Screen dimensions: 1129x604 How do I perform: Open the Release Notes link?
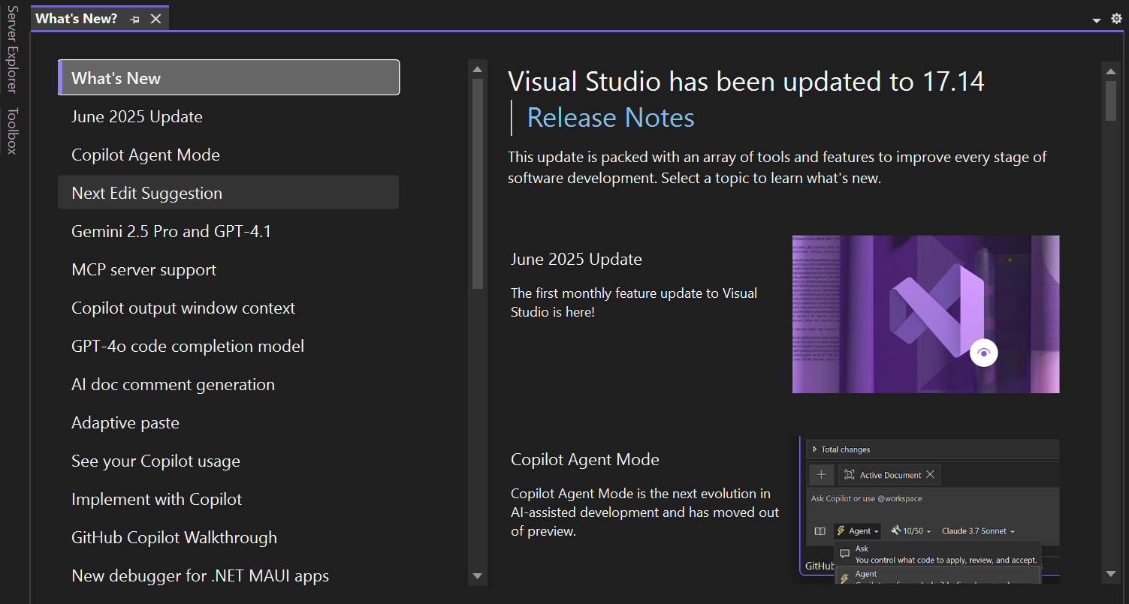pyautogui.click(x=610, y=118)
